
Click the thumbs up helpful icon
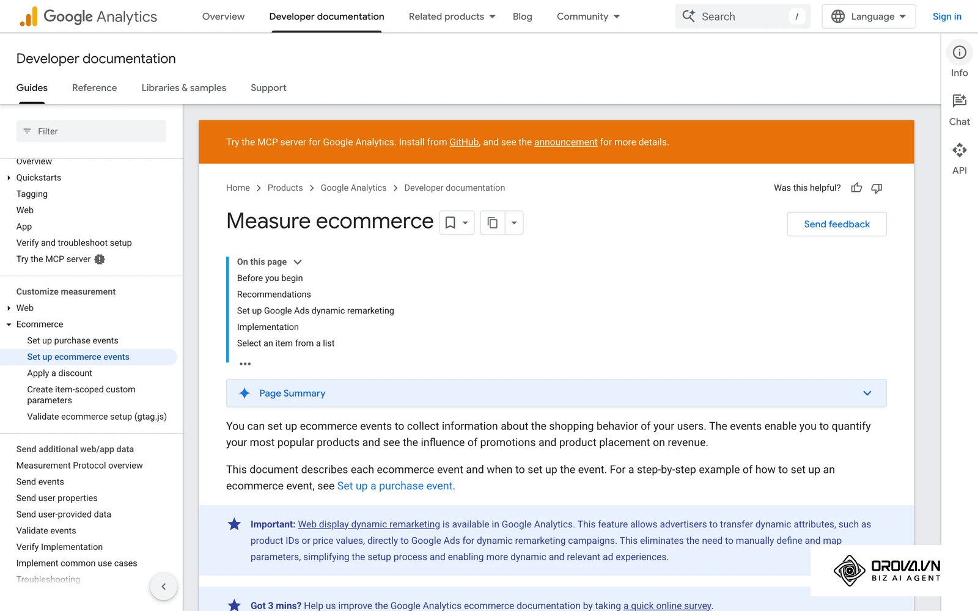(856, 188)
